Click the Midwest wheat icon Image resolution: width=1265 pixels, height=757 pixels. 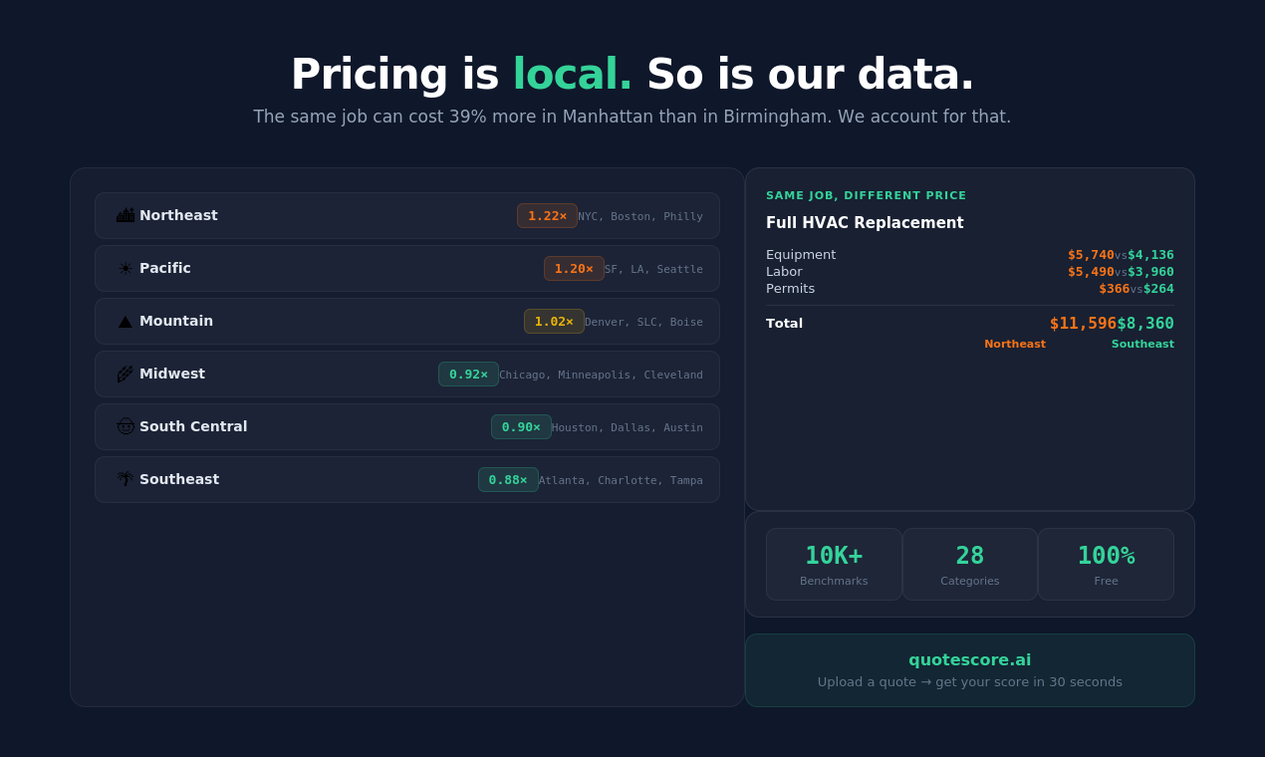pyautogui.click(x=126, y=374)
